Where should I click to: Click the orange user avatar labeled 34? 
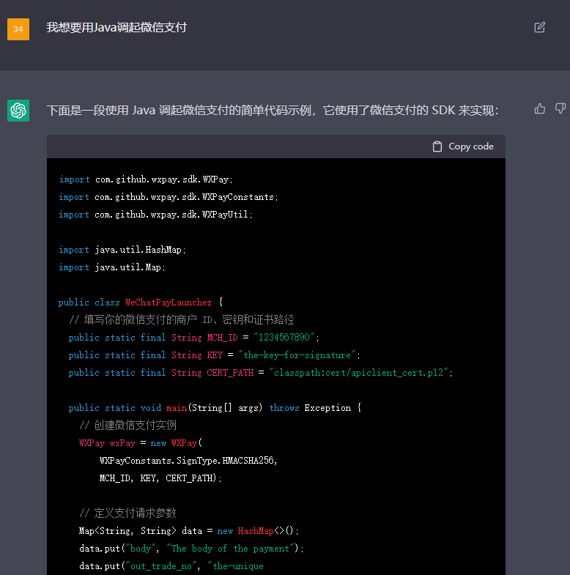point(18,29)
